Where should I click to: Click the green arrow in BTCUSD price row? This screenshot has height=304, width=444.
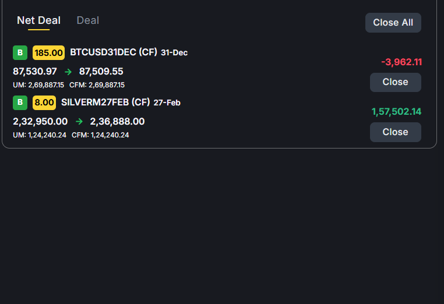(68, 72)
